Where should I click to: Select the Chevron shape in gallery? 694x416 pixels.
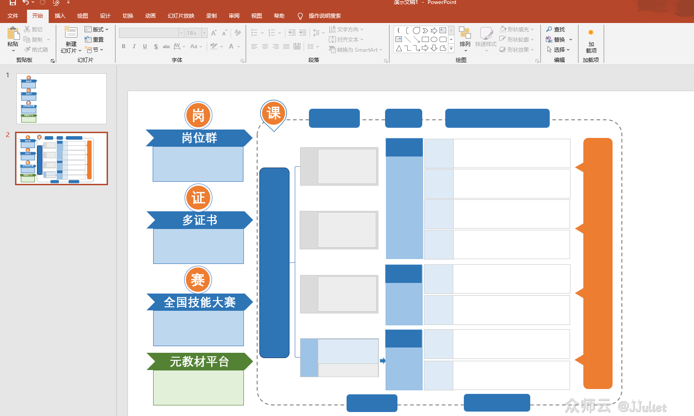[425, 31]
